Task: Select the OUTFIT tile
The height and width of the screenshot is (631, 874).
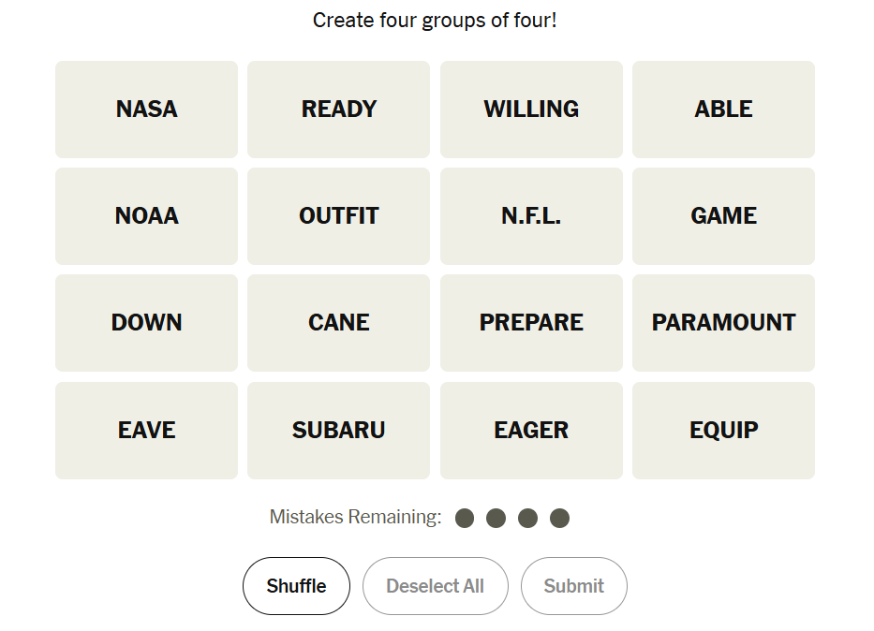Action: [338, 215]
